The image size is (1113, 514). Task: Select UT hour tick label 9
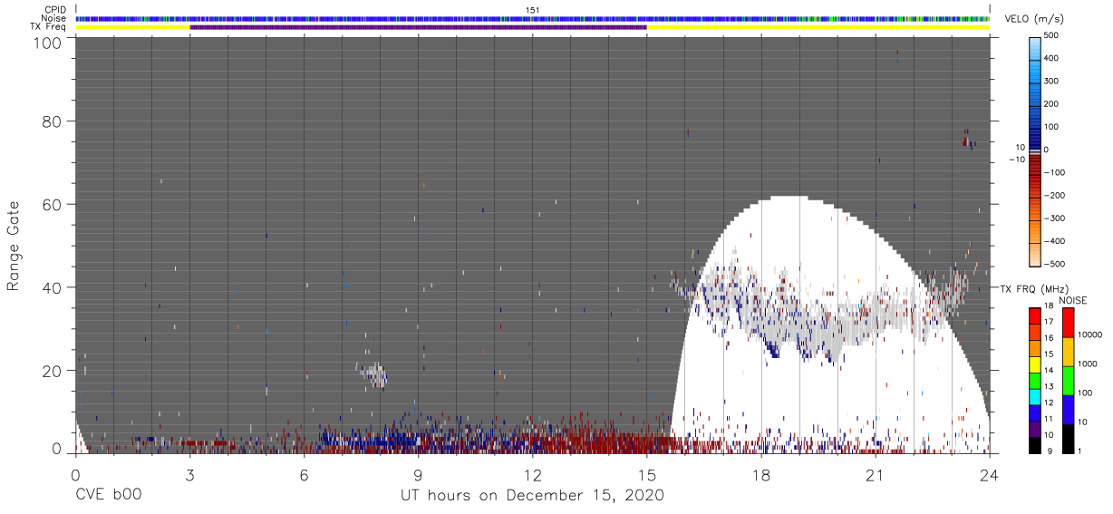tap(418, 474)
